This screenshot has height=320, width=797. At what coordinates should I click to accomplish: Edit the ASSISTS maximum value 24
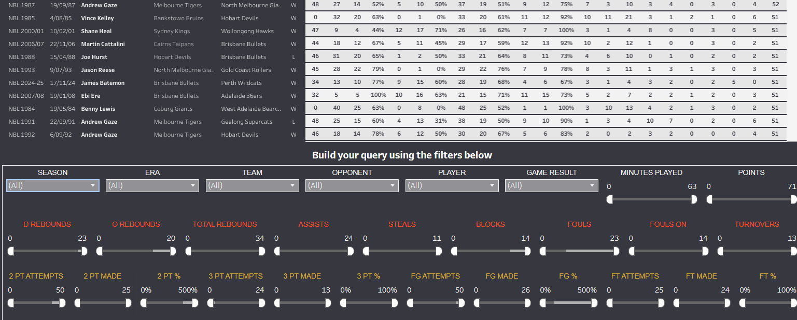(349, 238)
